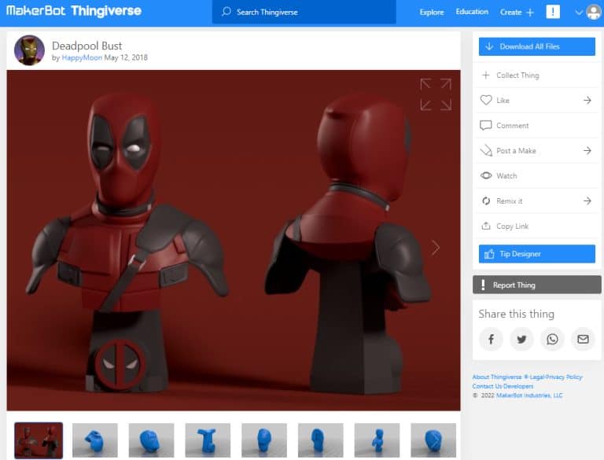Open the About Thingiverse link

coord(497,377)
